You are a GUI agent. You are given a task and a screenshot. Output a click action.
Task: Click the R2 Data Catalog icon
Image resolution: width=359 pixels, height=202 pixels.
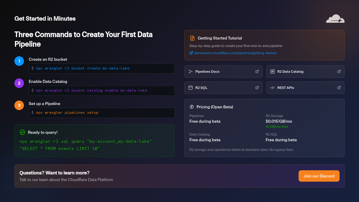point(273,72)
